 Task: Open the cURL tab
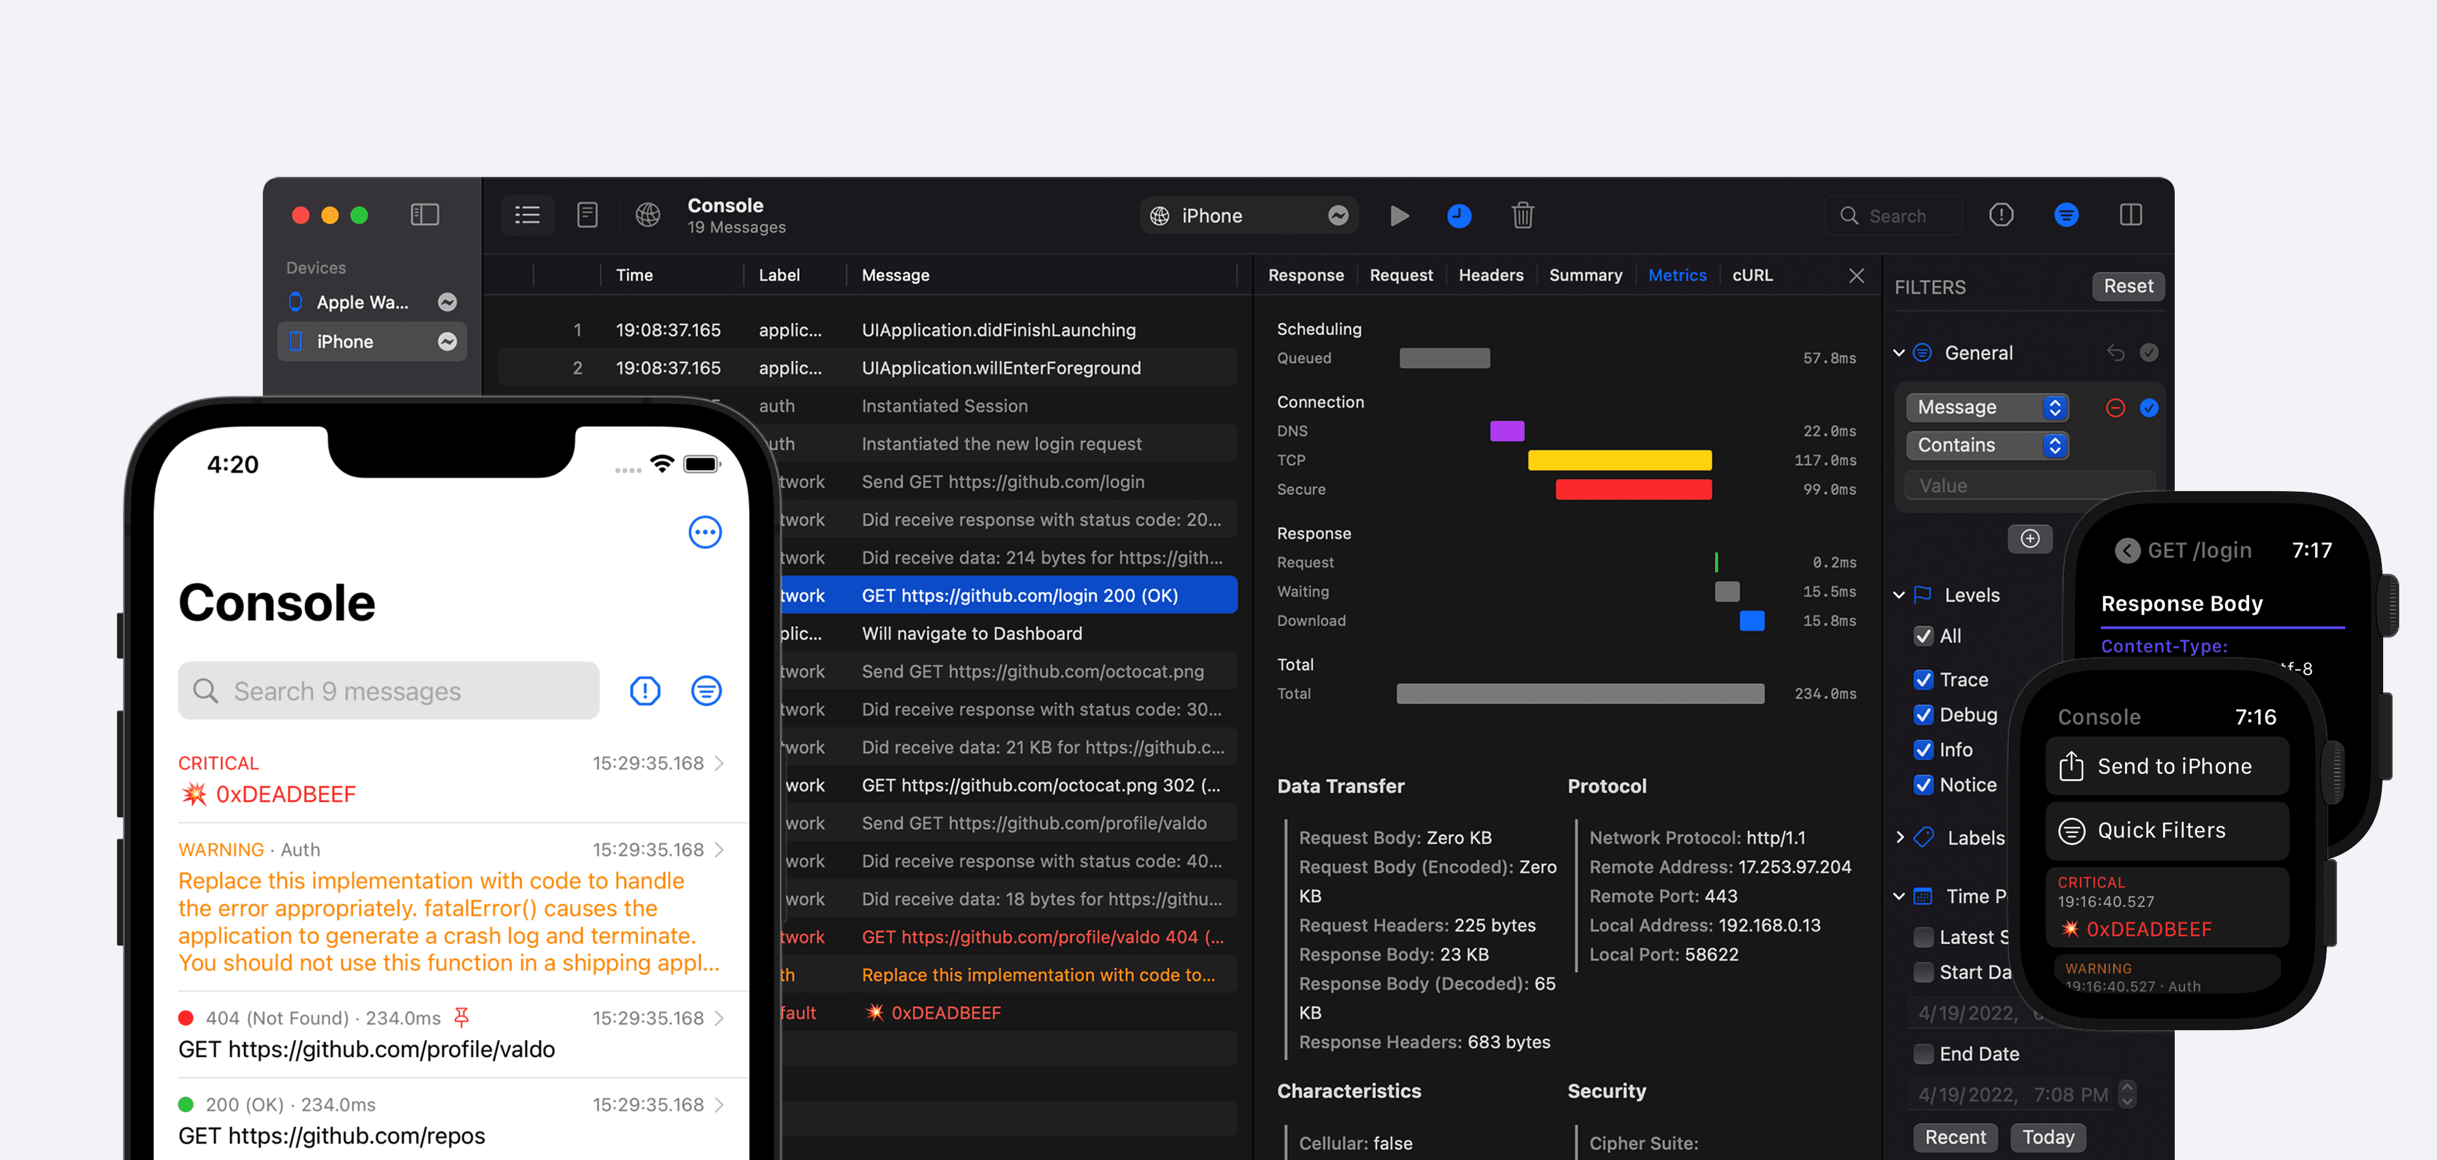[x=1751, y=275]
